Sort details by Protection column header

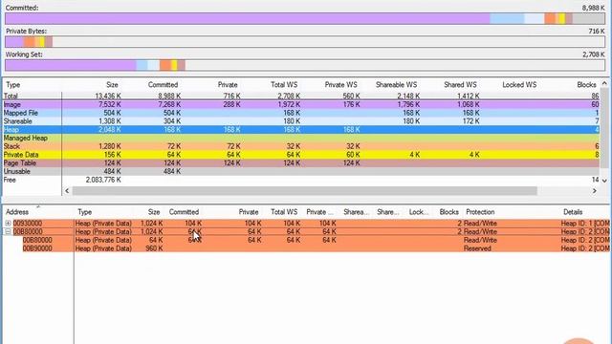[x=480, y=212]
